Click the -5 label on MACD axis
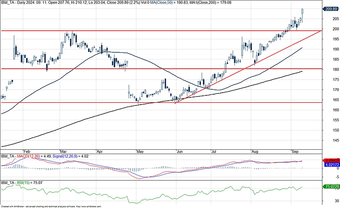This screenshot has width=340, height=208. pyautogui.click(x=337, y=177)
